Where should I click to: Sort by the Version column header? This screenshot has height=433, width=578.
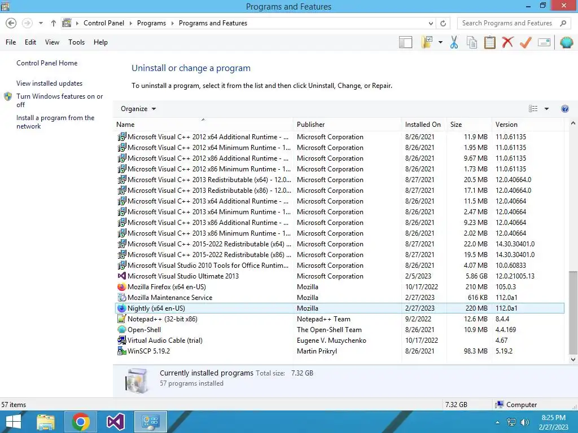coord(528,125)
